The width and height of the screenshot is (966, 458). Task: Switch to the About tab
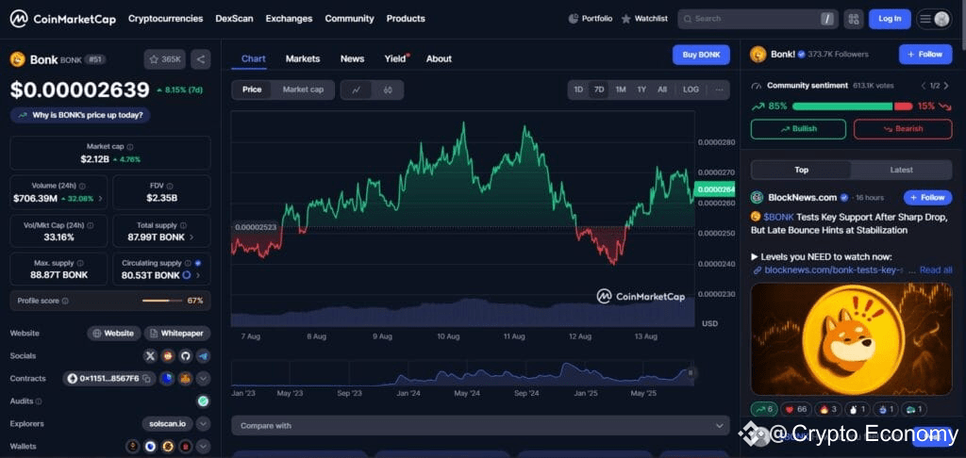point(440,59)
